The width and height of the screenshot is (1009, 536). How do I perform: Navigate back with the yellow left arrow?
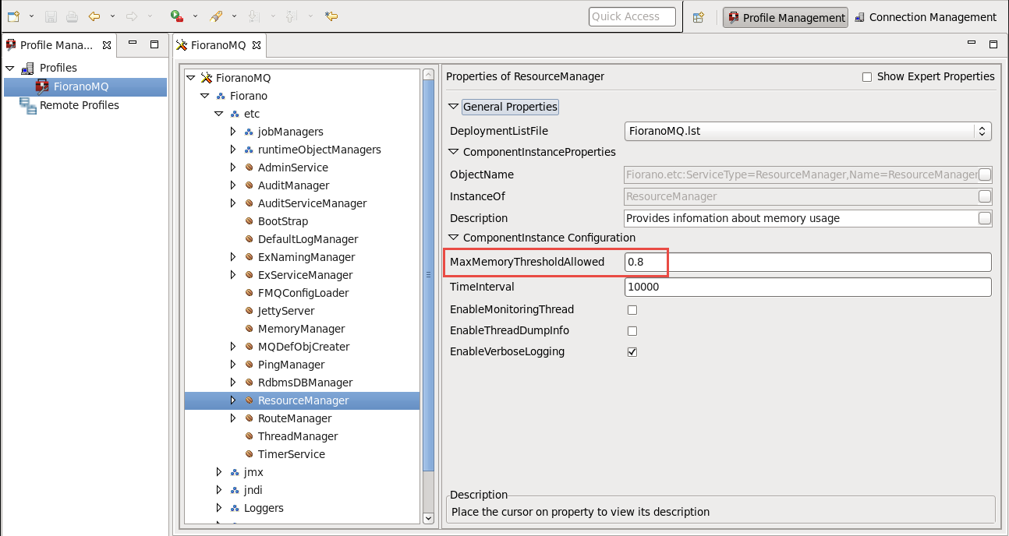coord(94,16)
